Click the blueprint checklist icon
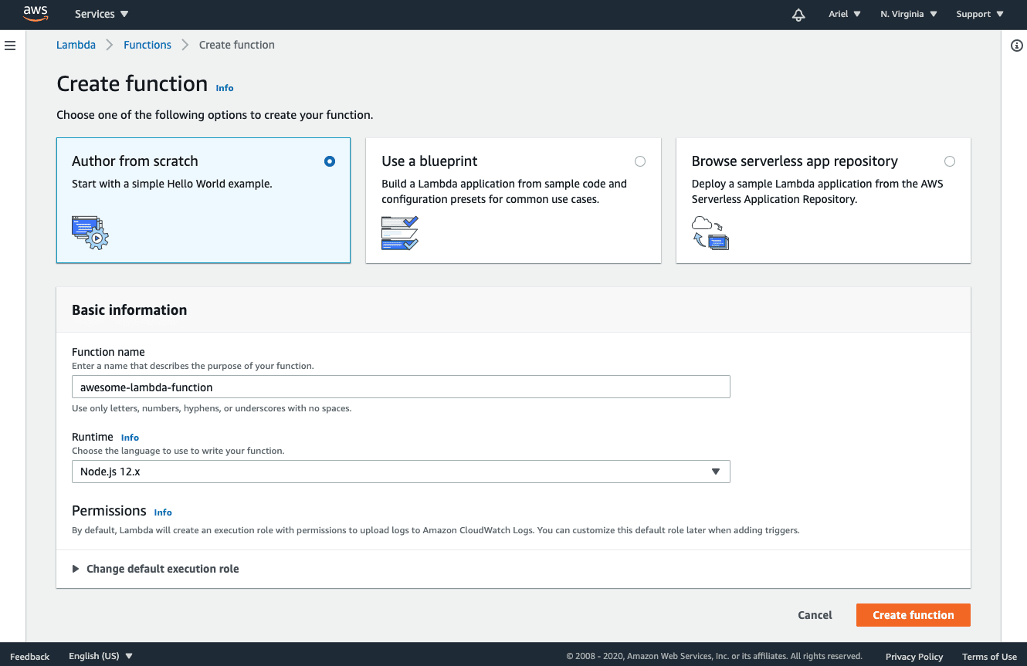The image size is (1027, 666). click(x=400, y=233)
